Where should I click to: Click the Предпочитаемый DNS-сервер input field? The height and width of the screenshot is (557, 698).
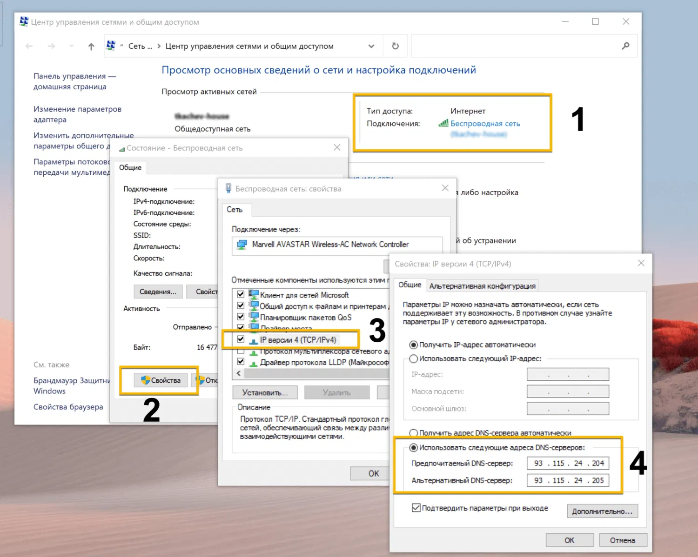567,463
